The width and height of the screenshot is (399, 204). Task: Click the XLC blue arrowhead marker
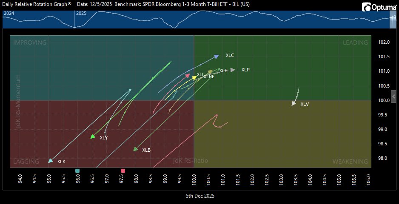pyautogui.click(x=216, y=57)
